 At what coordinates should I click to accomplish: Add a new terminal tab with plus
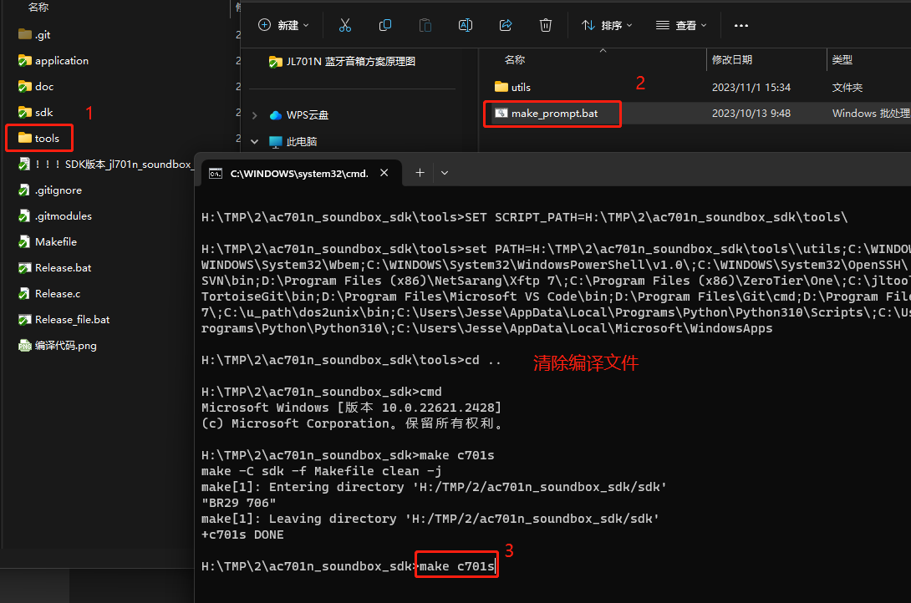(x=420, y=172)
